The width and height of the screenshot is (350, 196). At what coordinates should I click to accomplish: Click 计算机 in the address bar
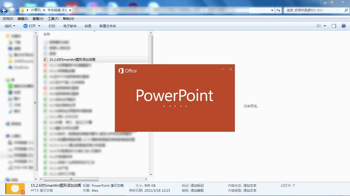pos(36,10)
